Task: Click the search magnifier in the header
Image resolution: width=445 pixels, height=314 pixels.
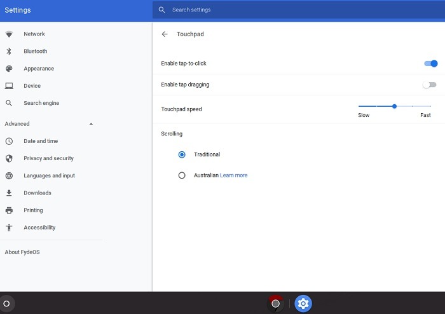Action: click(x=161, y=10)
